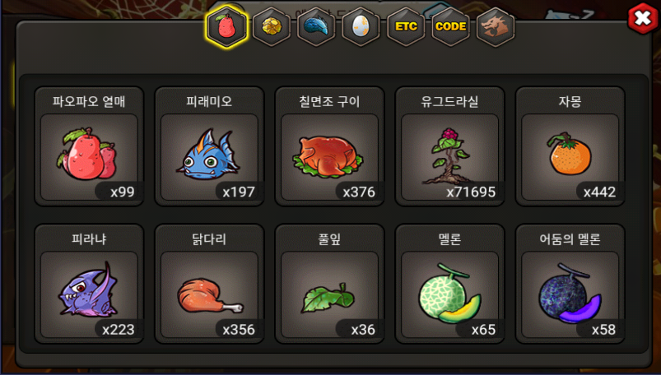Pick the 풀잎 green leaf item
This screenshot has width=661, height=375.
pos(329,284)
